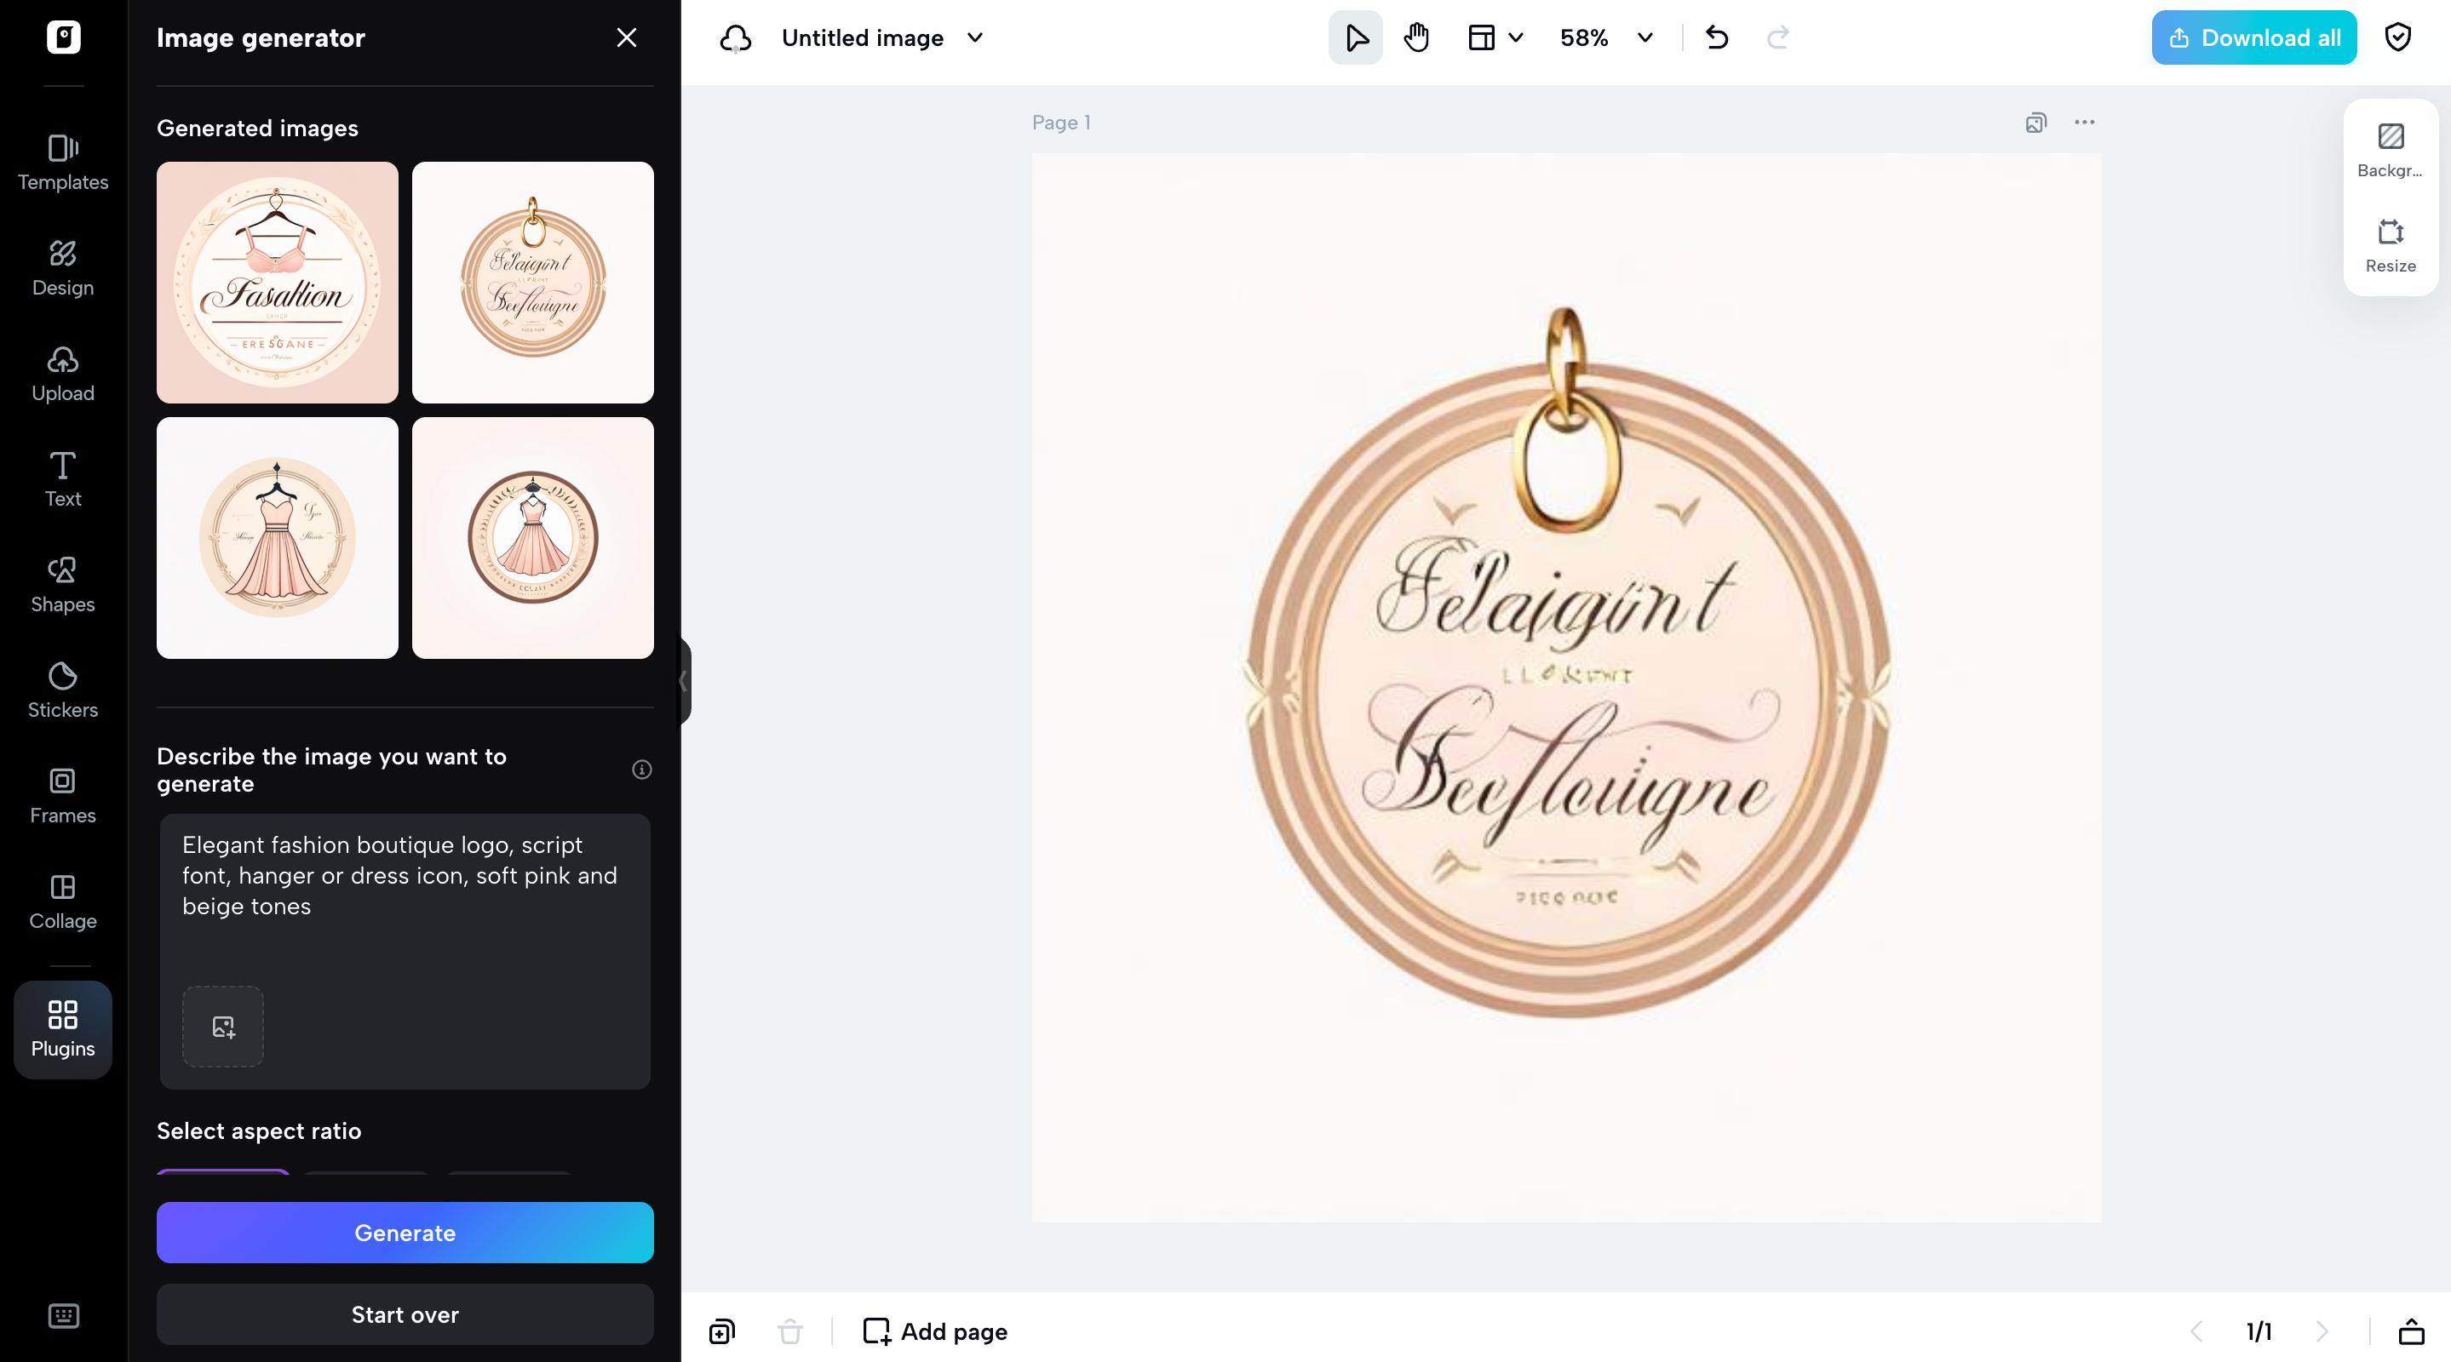Open the Templates tab
The image size is (2451, 1362).
coord(63,162)
